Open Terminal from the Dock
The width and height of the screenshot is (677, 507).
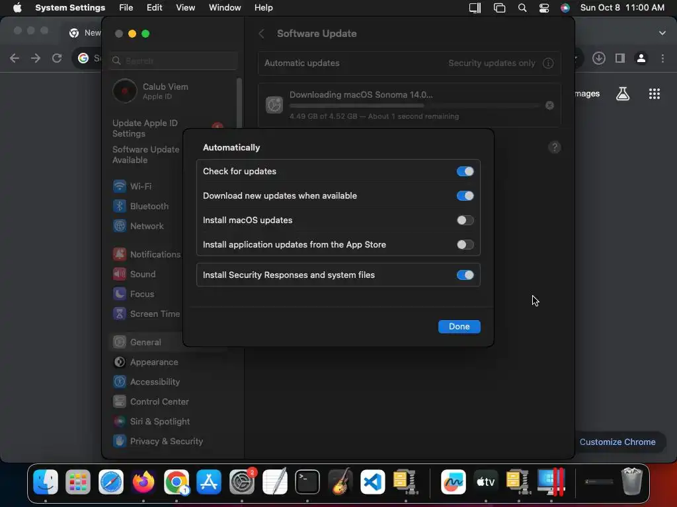[x=307, y=481]
